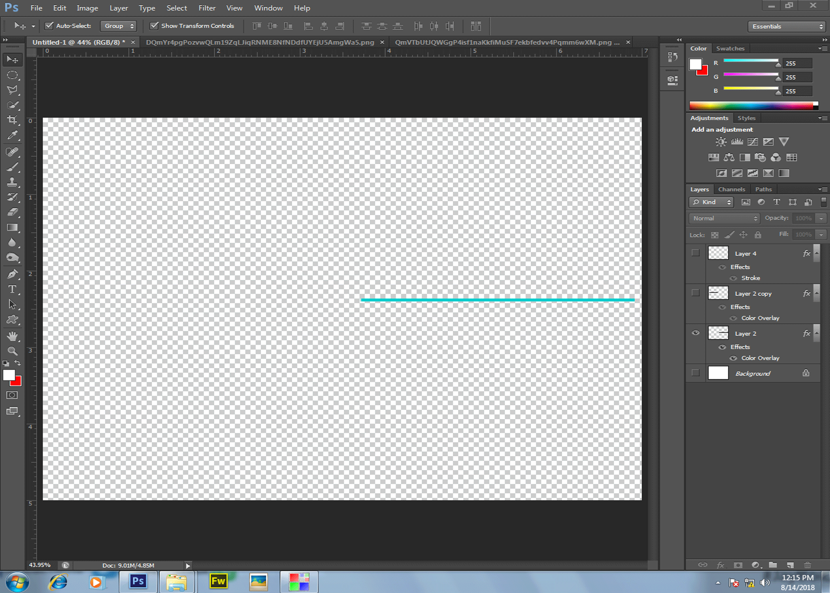Select the Move tool in the toolbox
This screenshot has width=830, height=593.
12,59
